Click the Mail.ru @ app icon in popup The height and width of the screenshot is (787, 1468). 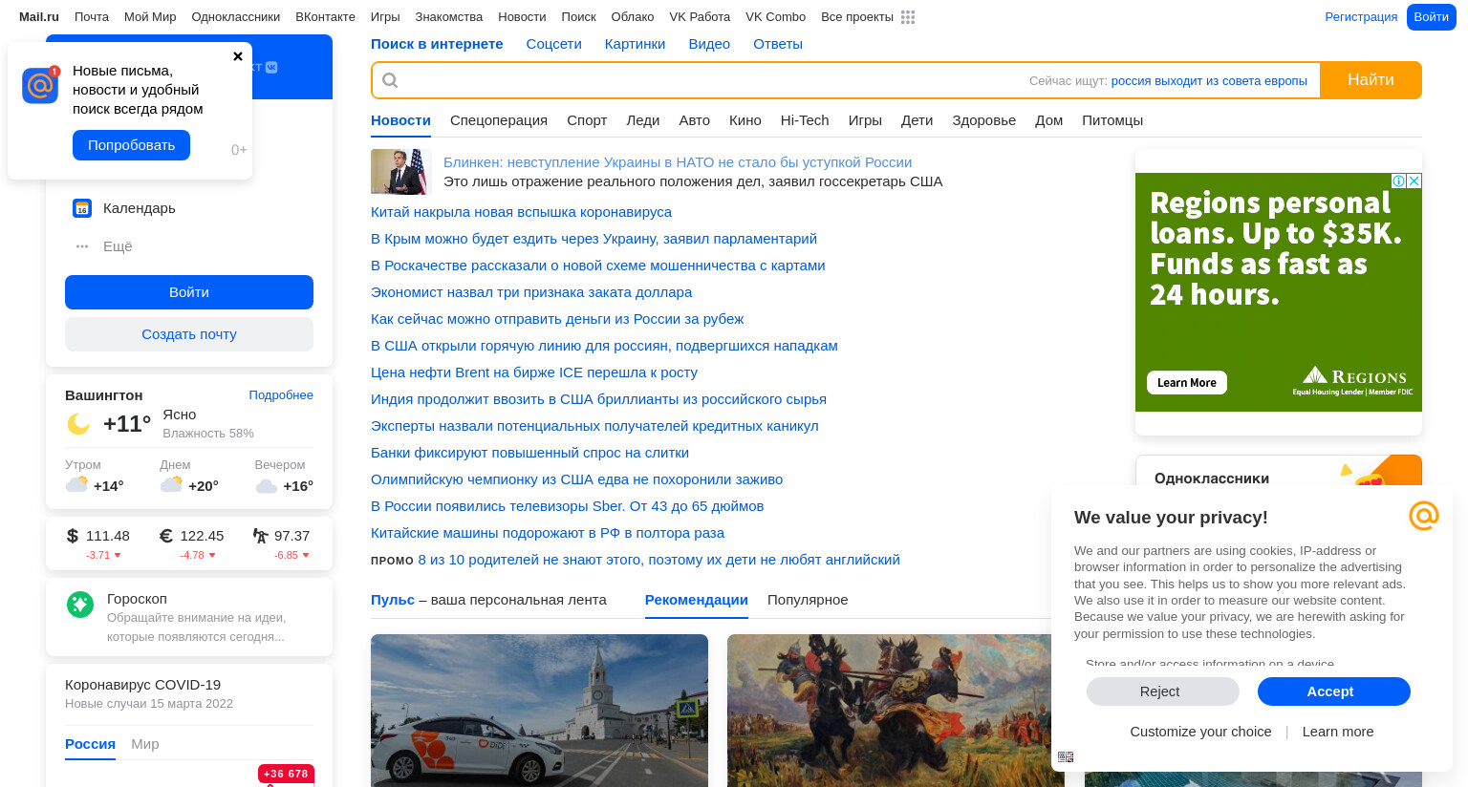pos(40,85)
